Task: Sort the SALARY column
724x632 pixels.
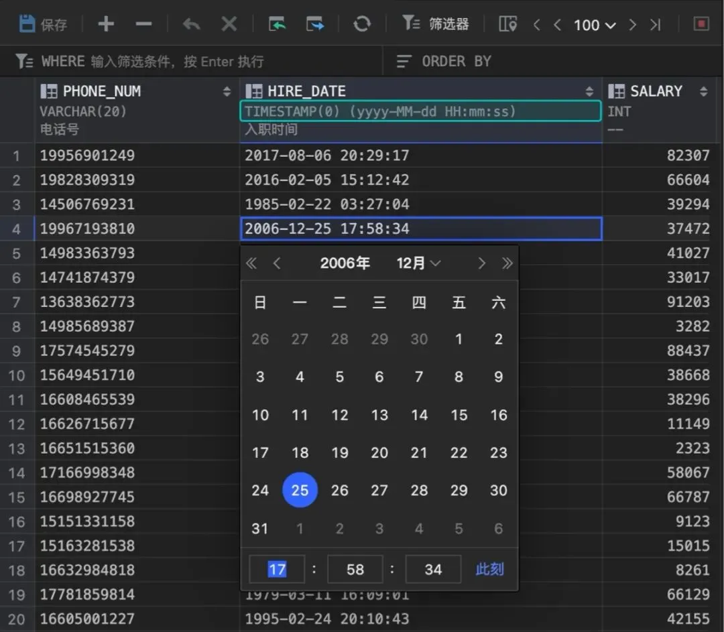Action: [x=703, y=91]
